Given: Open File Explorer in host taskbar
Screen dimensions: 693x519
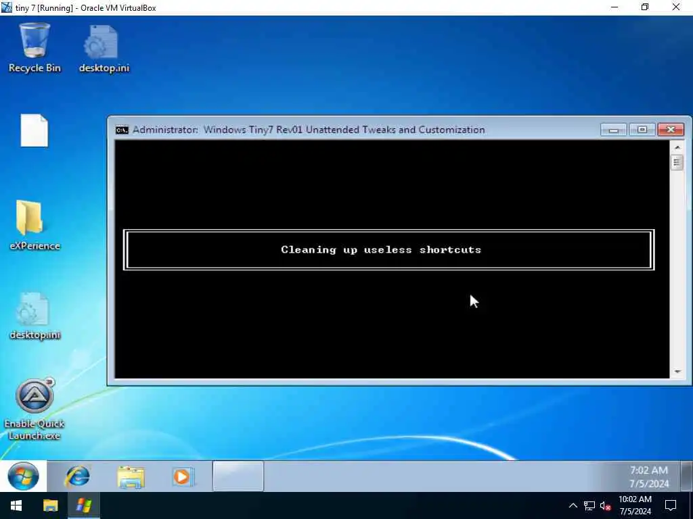Looking at the screenshot, I should 50,505.
